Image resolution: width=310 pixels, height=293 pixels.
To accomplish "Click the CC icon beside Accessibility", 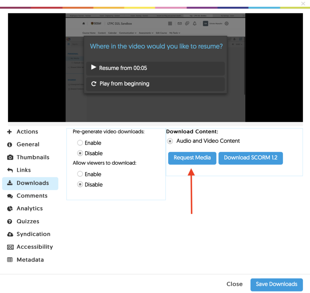I will click(x=10, y=247).
